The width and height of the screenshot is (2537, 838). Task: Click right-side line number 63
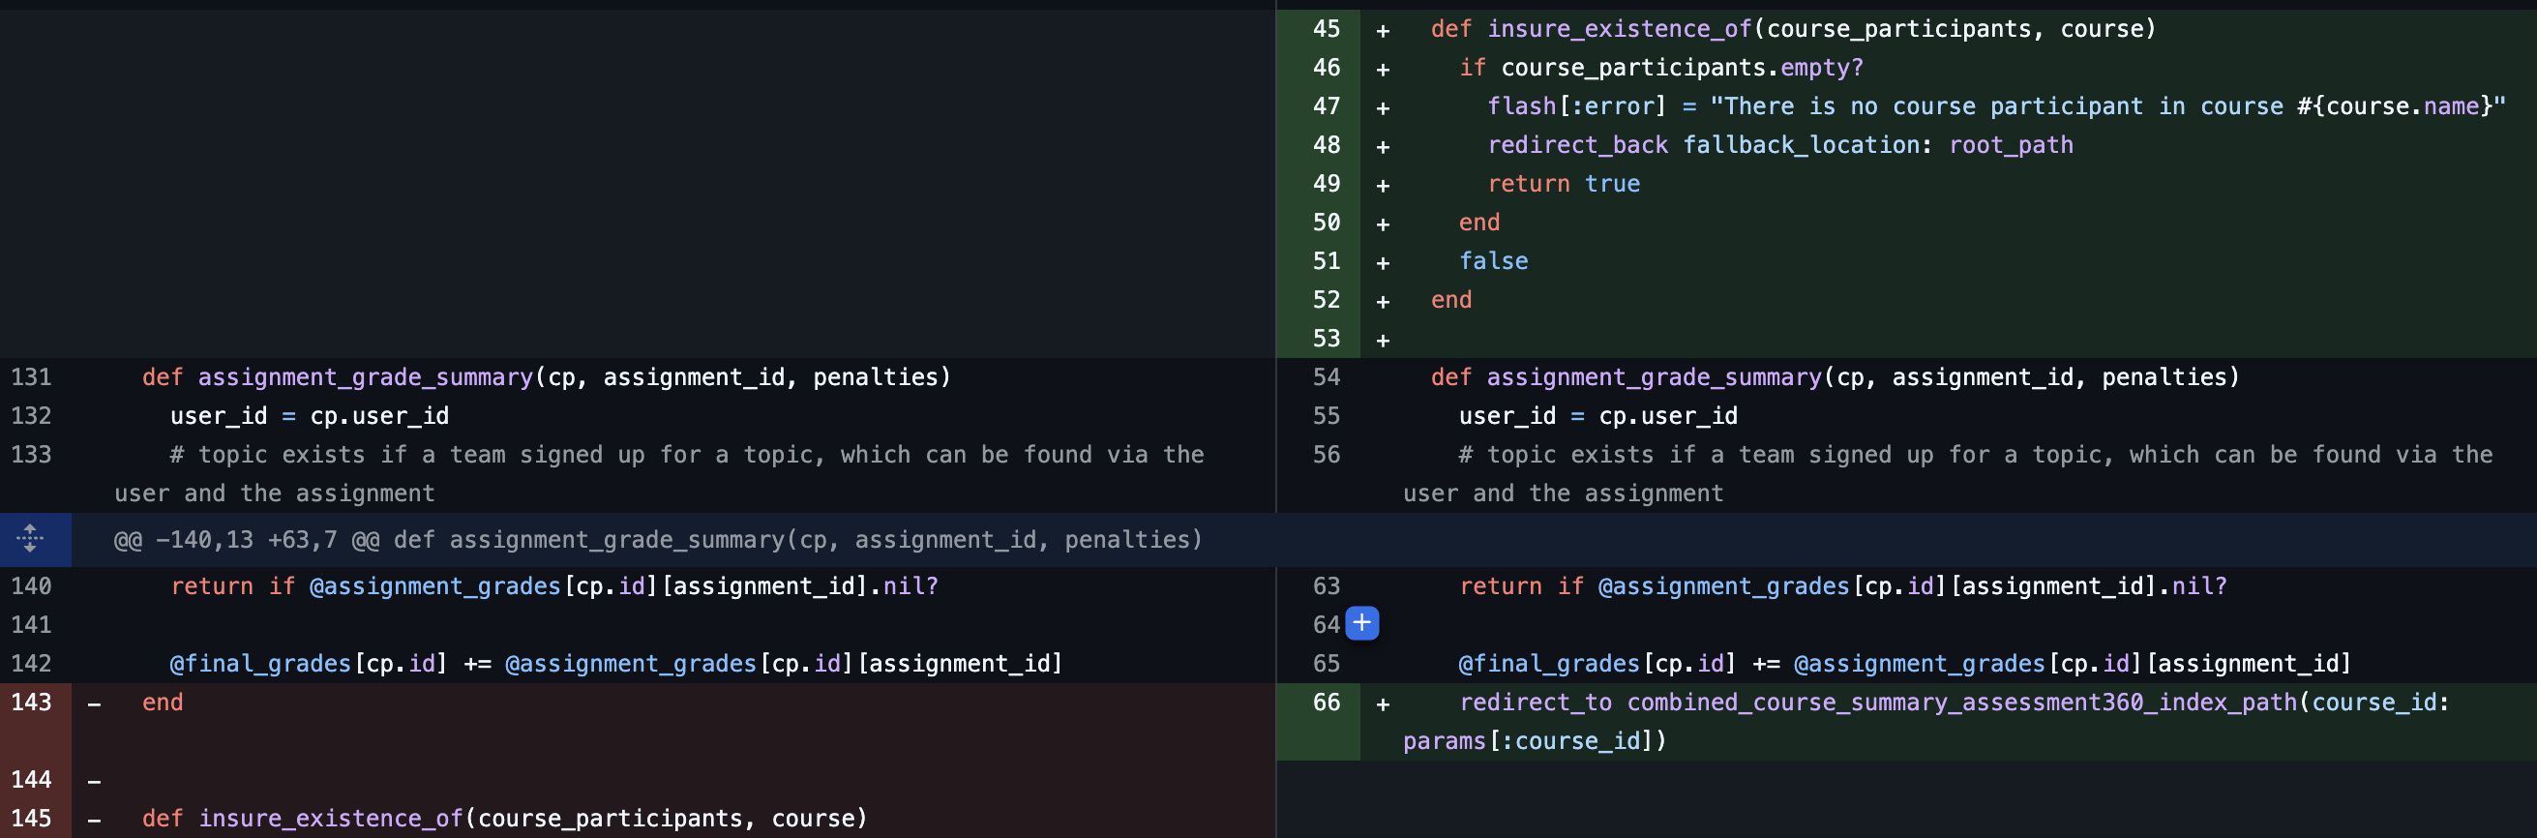[1326, 585]
